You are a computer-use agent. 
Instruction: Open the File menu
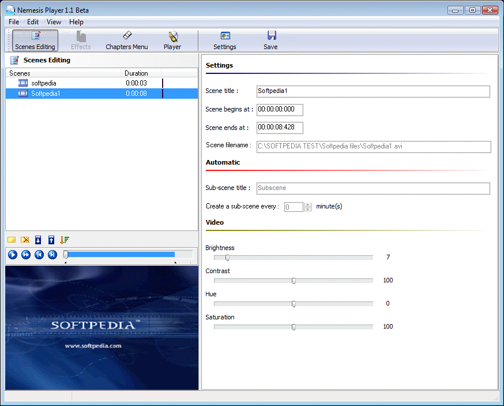click(14, 22)
